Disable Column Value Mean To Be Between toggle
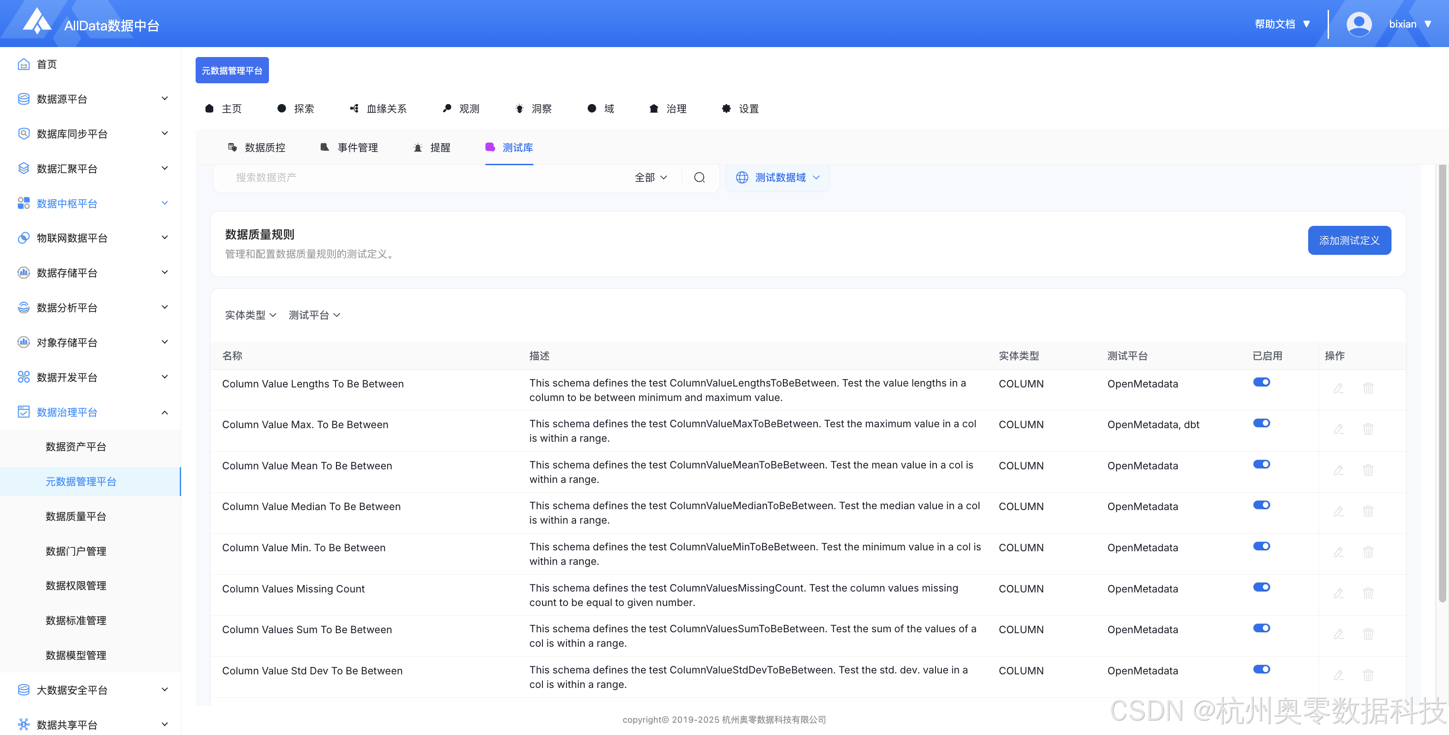 pyautogui.click(x=1261, y=464)
